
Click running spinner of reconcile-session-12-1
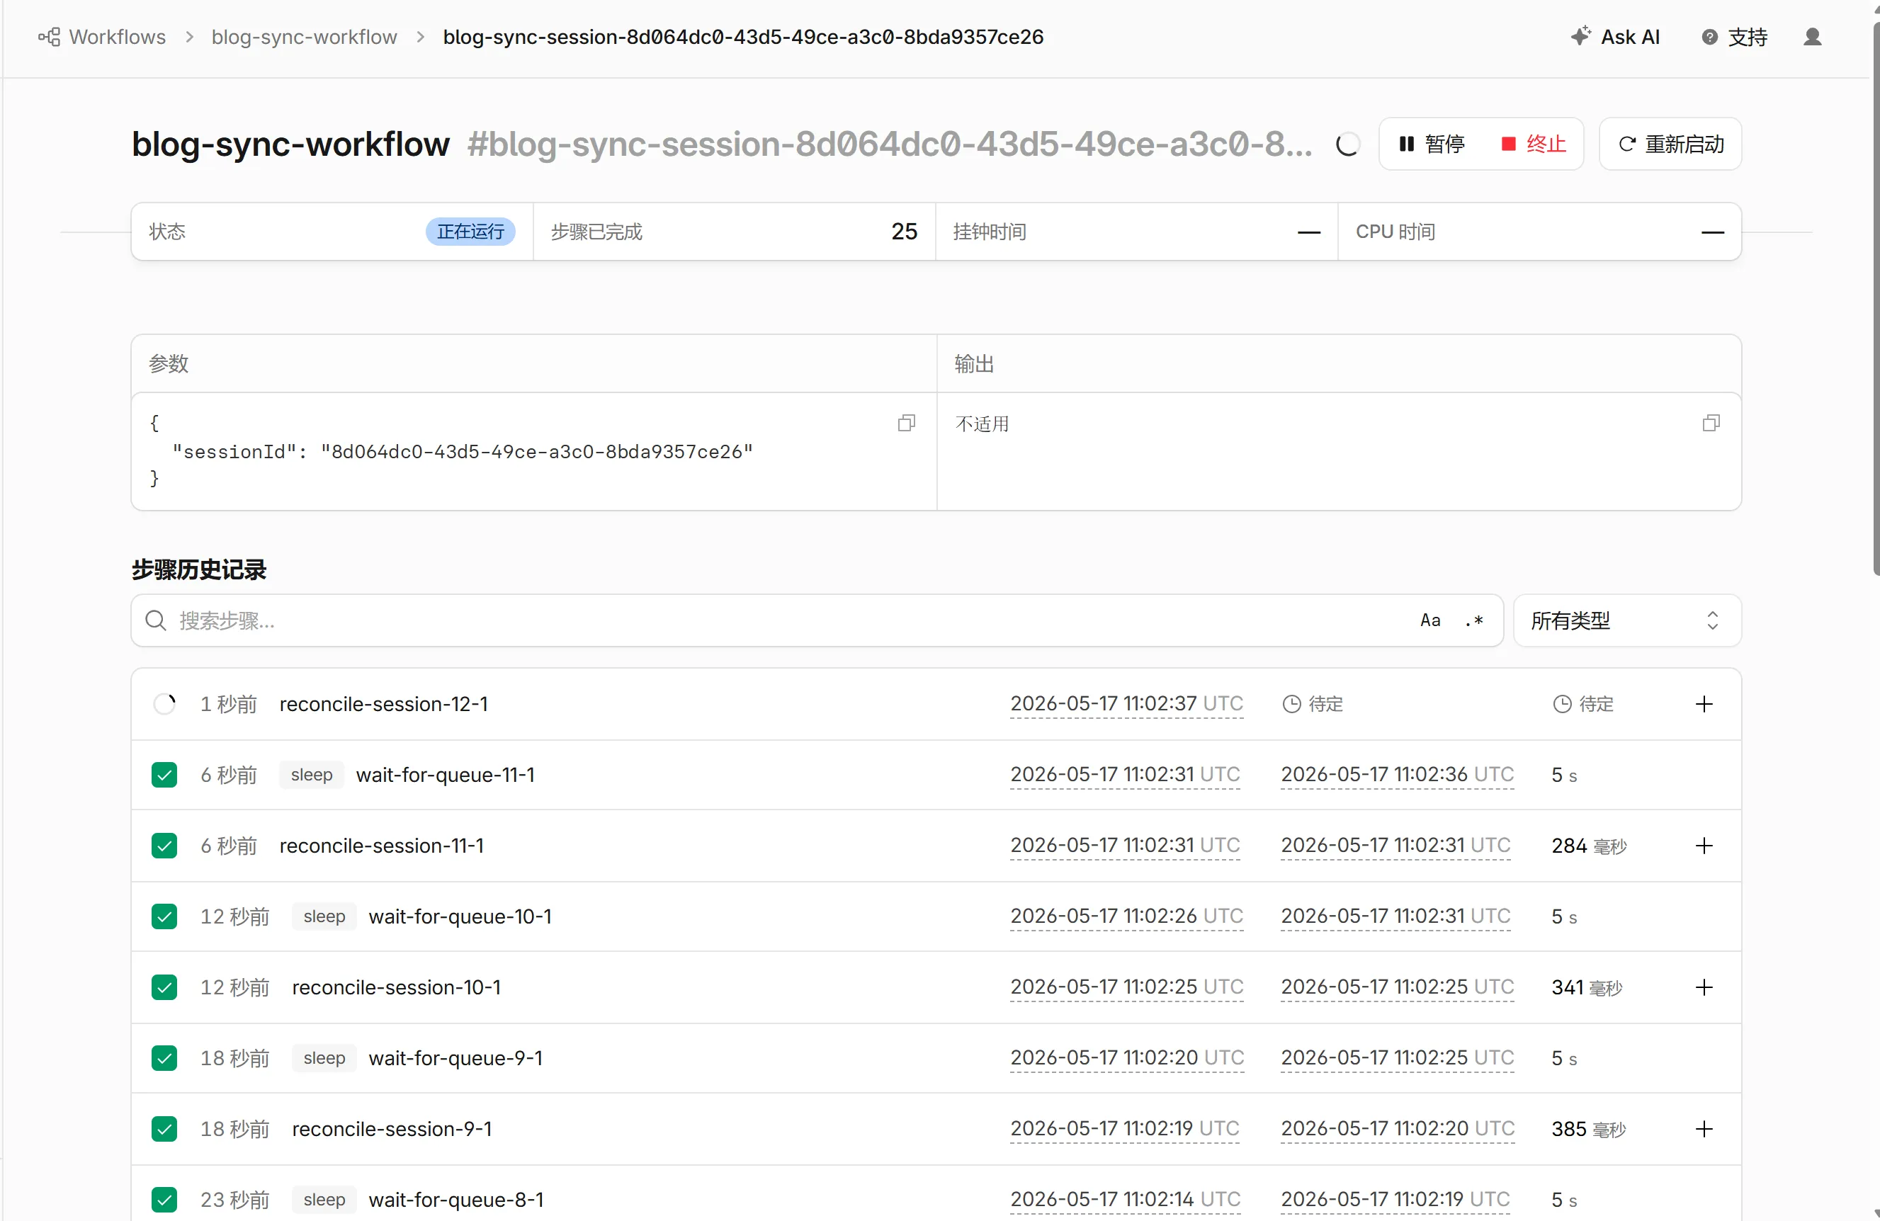click(164, 704)
